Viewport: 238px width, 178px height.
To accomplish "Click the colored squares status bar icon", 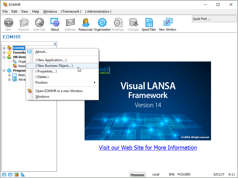I will pos(17,175).
